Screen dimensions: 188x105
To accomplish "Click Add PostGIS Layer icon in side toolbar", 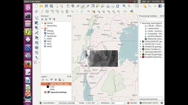I will [36, 28].
